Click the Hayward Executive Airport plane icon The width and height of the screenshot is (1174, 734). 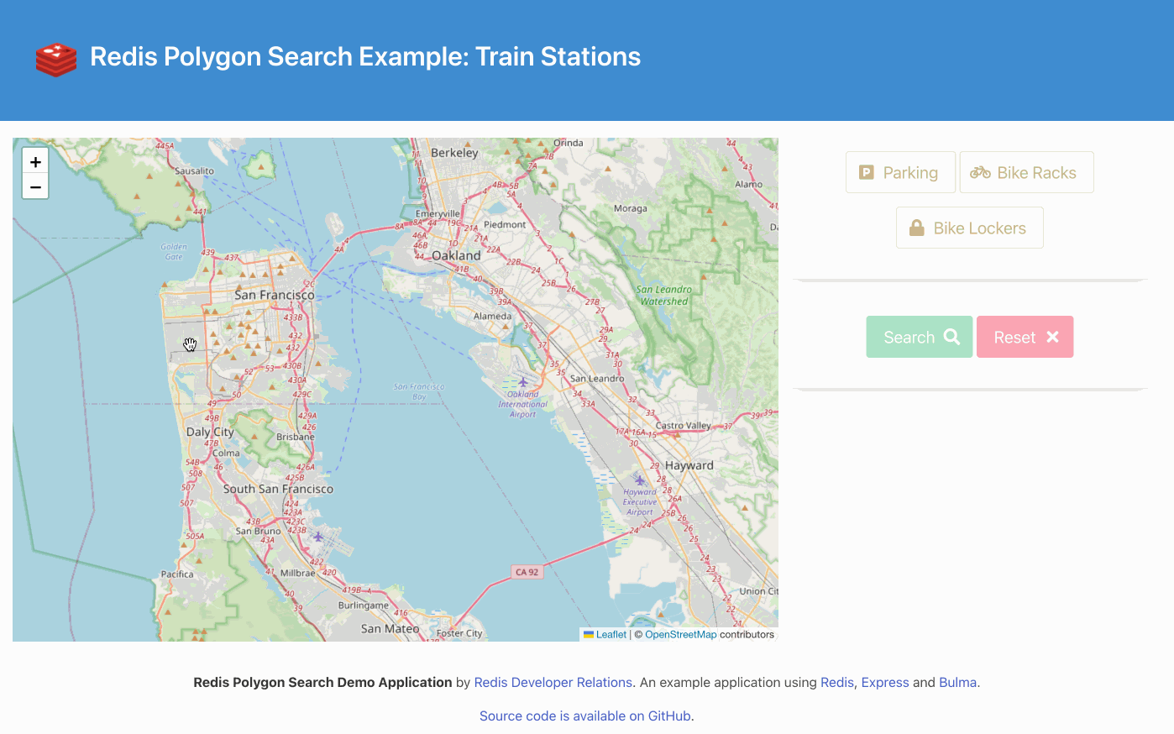[640, 480]
